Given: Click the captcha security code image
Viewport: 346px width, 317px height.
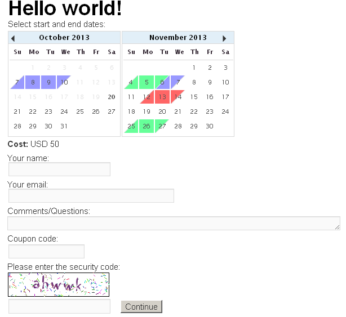Looking at the screenshot, I should coord(59,285).
